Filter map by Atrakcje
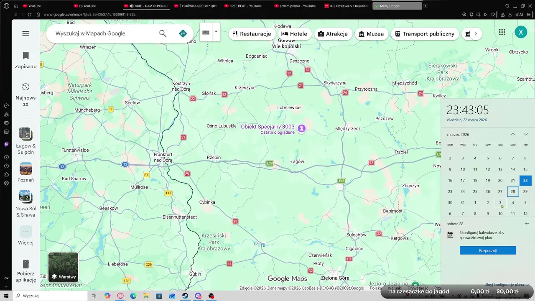This screenshot has width=535, height=301. (333, 34)
